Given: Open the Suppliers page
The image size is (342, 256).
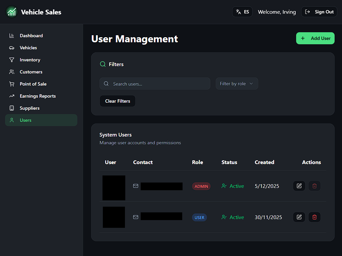Looking at the screenshot, I should pyautogui.click(x=41, y=108).
